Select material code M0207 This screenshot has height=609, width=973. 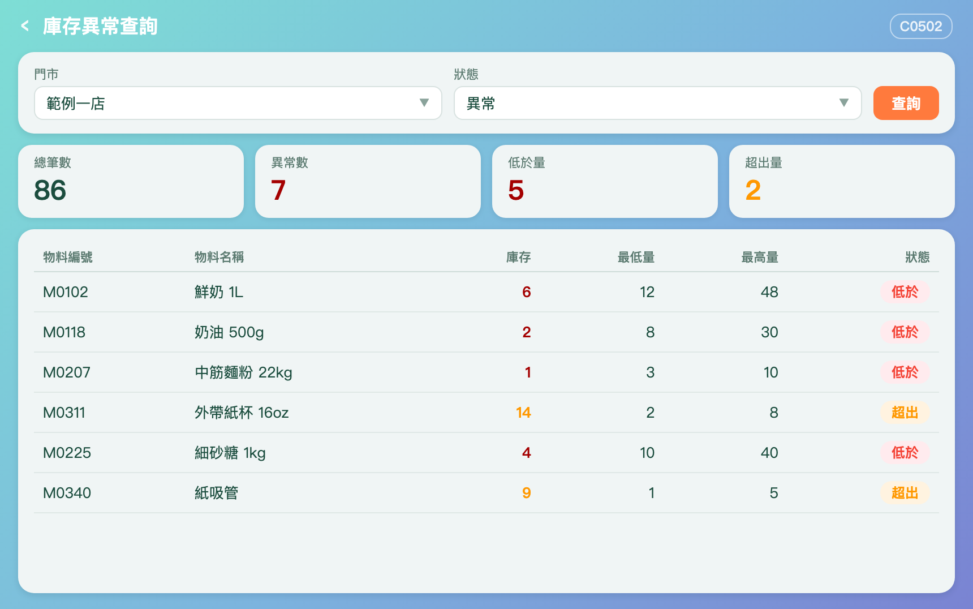67,372
